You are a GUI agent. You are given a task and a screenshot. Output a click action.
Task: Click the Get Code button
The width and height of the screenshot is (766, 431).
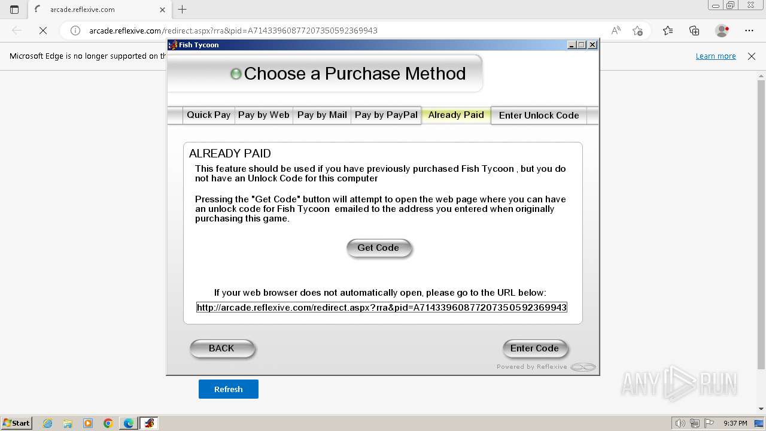coord(379,248)
